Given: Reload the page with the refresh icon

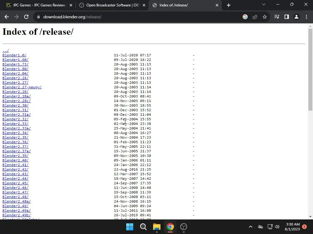Looking at the screenshot, I should pyautogui.click(x=26, y=17).
